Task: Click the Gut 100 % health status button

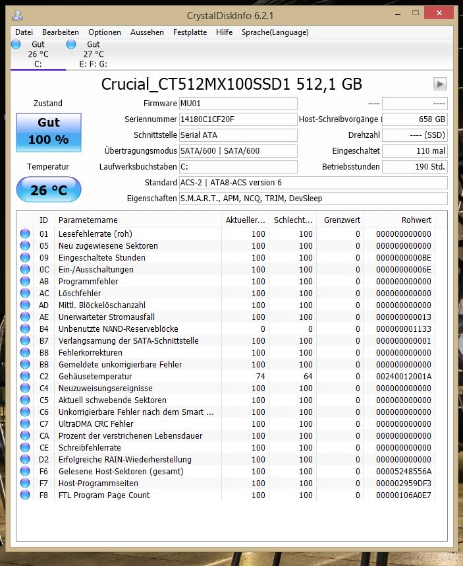Action: (49, 133)
